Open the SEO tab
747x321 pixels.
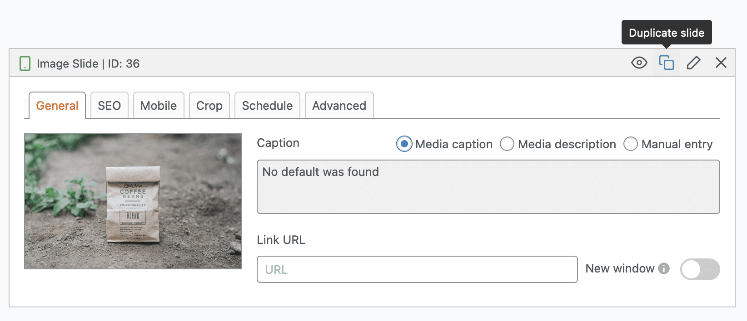(x=109, y=106)
